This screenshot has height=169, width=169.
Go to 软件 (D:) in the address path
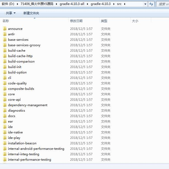coord(8,4)
